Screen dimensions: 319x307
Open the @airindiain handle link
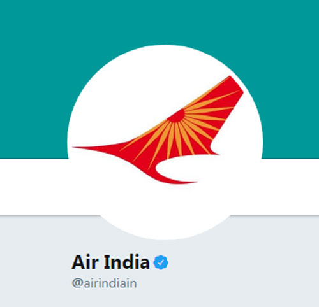pos(104,283)
